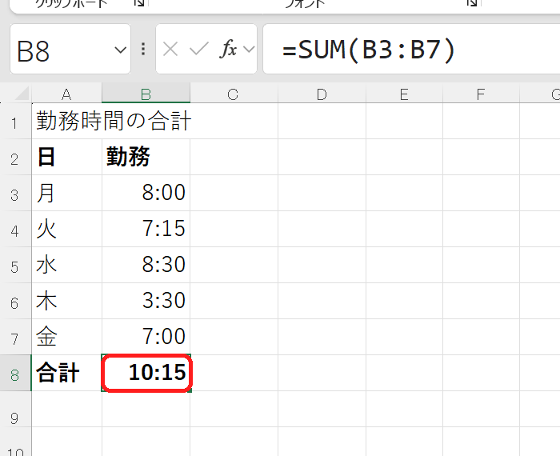The image size is (560, 456).
Task: Click the formula bar showing =SUM(B3:B7)
Action: tap(411, 50)
